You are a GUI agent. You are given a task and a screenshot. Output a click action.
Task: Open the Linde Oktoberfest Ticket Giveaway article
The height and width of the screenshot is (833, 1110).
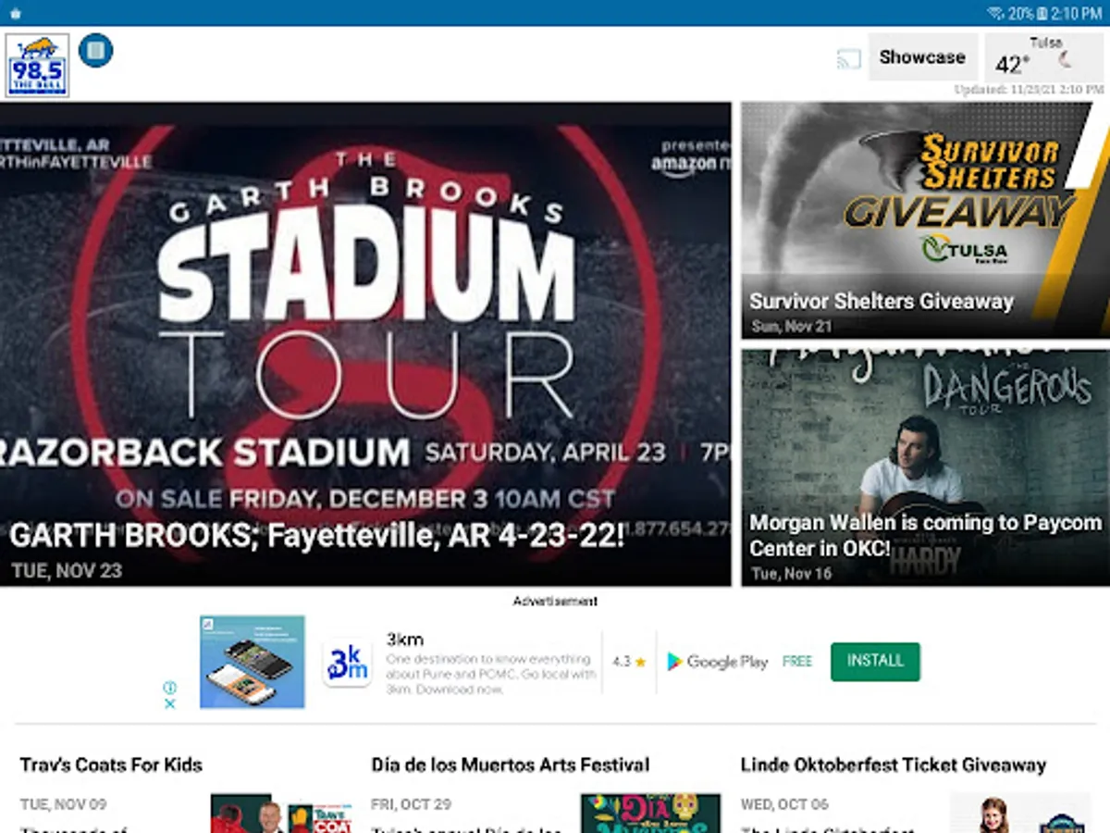click(894, 765)
